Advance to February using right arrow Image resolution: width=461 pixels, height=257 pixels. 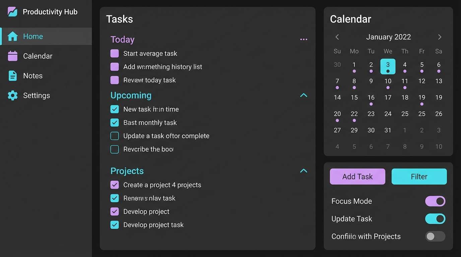tap(440, 37)
